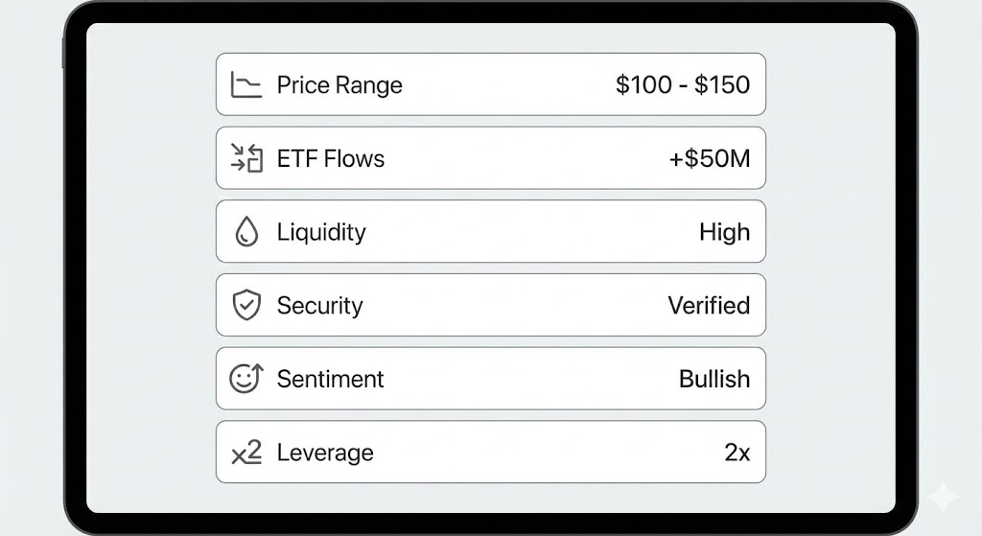982x536 pixels.
Task: Click the Sentiment smiley face icon
Action: (x=246, y=379)
